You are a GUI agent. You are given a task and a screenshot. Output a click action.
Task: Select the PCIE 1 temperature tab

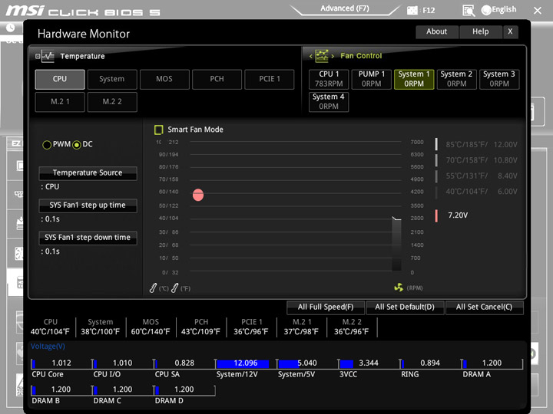[x=270, y=79]
